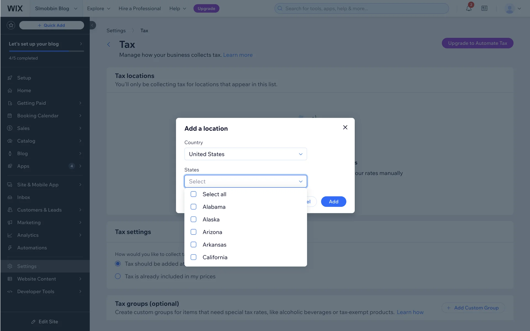Expand the Slmobbin Blog site dropdown
Image resolution: width=530 pixels, height=331 pixels.
[x=56, y=9]
